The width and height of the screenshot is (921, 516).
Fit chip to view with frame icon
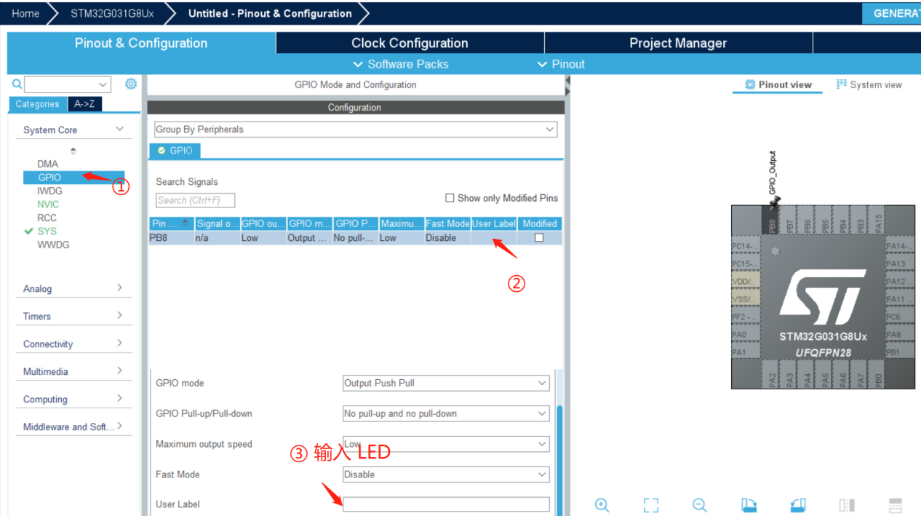650,505
